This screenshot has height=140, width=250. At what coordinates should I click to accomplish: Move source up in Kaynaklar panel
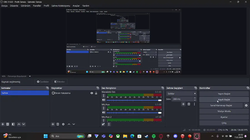click(69, 124)
